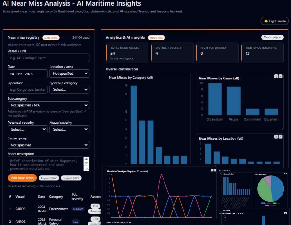Click the close icon on Near Misses by Cause chart

[x=281, y=75]
